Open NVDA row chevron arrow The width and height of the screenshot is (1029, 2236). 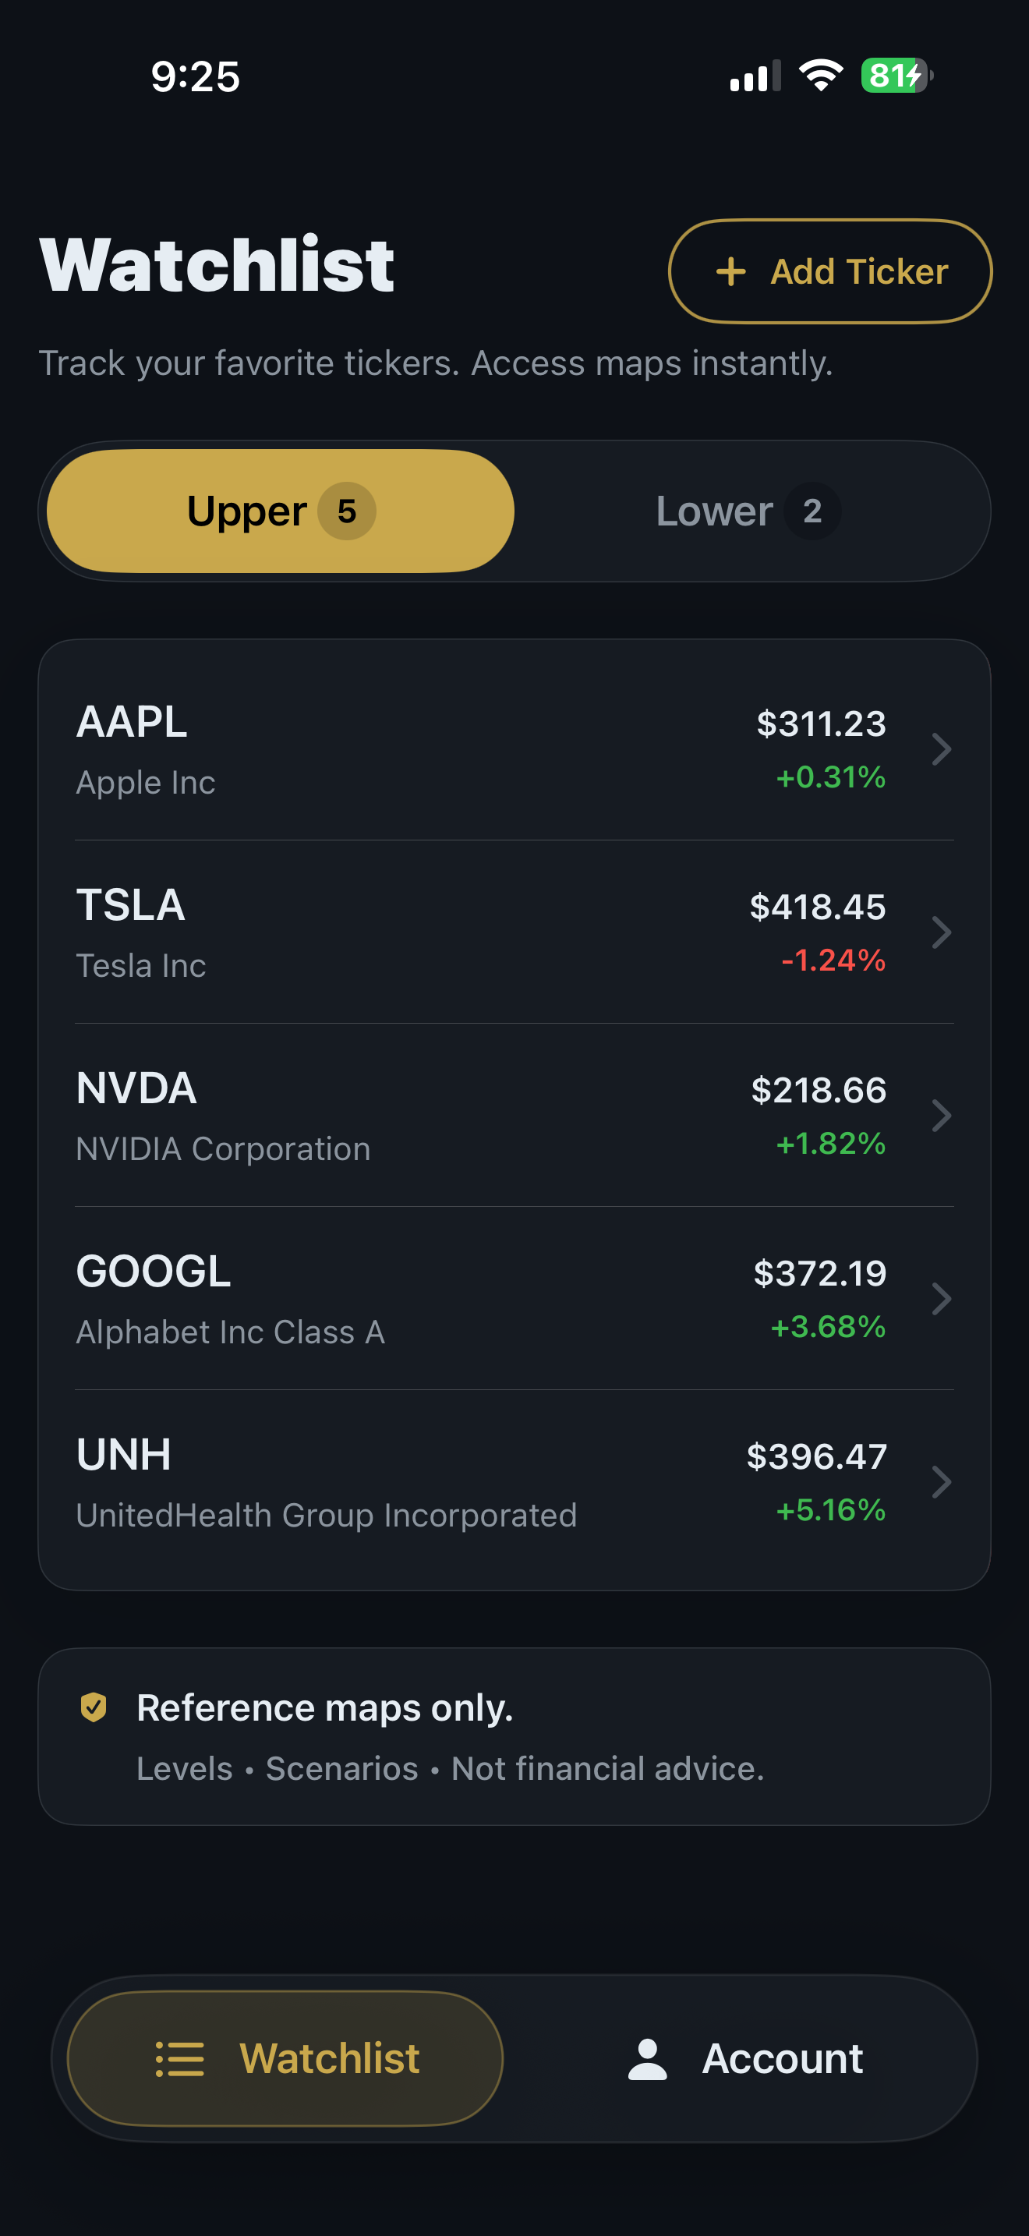coord(942,1116)
